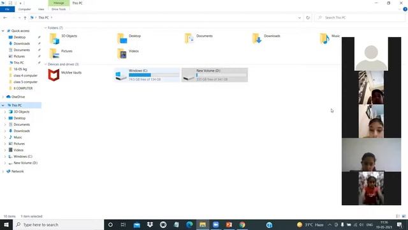
Task: Open Google Chrome from taskbar
Action: point(242,224)
